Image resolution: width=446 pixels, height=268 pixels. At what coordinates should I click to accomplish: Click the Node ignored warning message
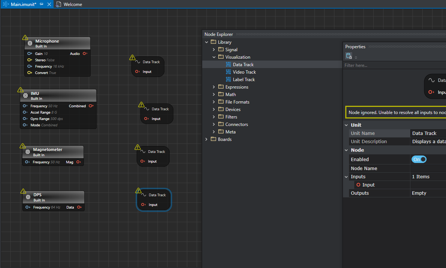[396, 113]
